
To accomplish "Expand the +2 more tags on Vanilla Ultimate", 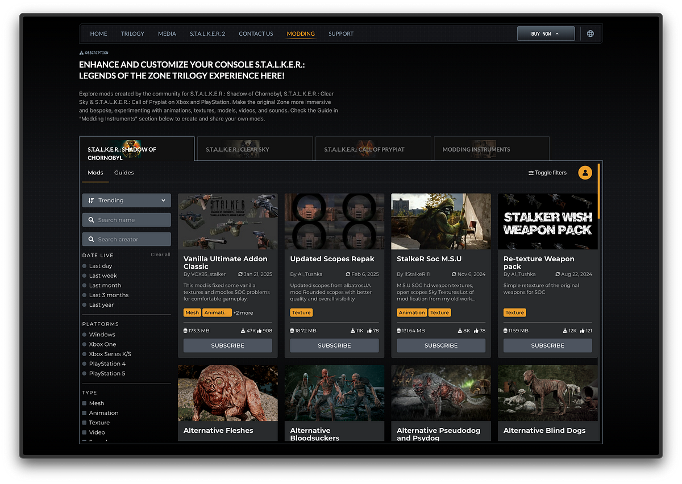I will pos(243,312).
